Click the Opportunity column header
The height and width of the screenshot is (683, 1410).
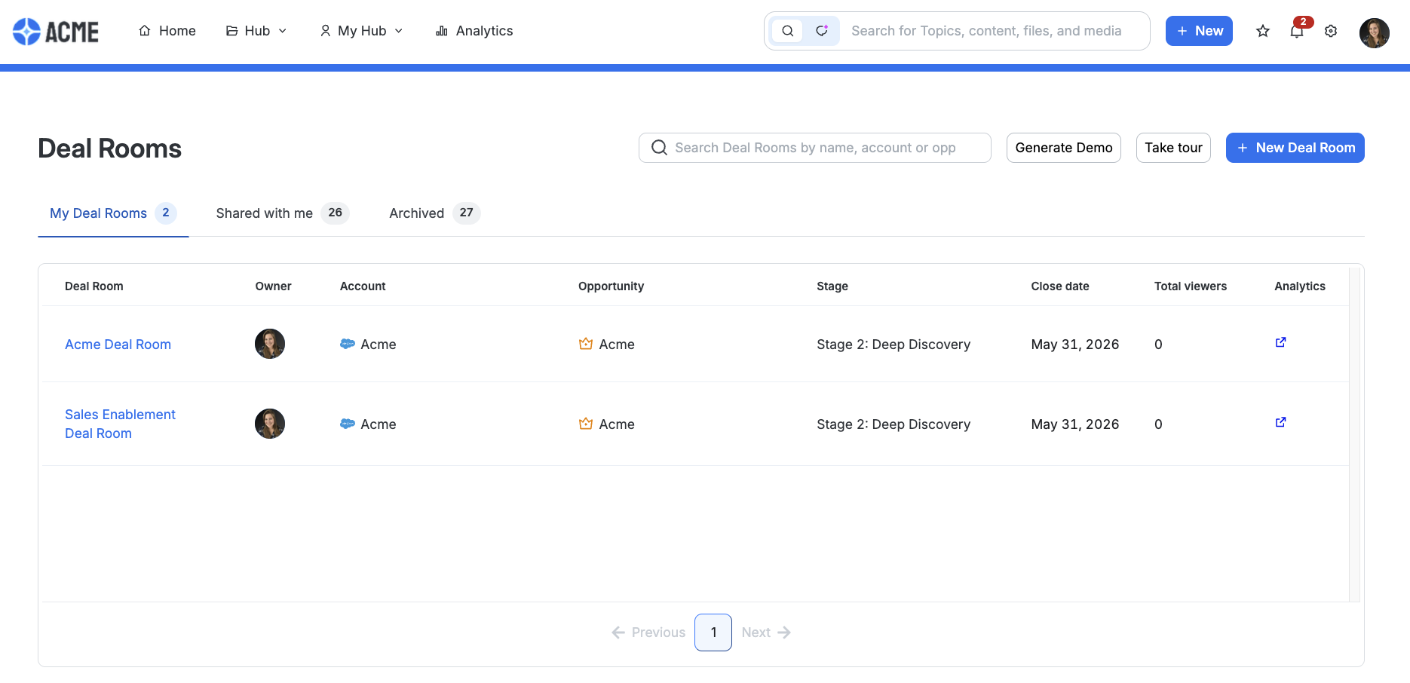[x=611, y=286]
